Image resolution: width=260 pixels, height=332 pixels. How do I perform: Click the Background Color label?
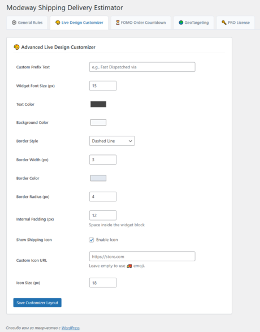pyautogui.click(x=32, y=123)
